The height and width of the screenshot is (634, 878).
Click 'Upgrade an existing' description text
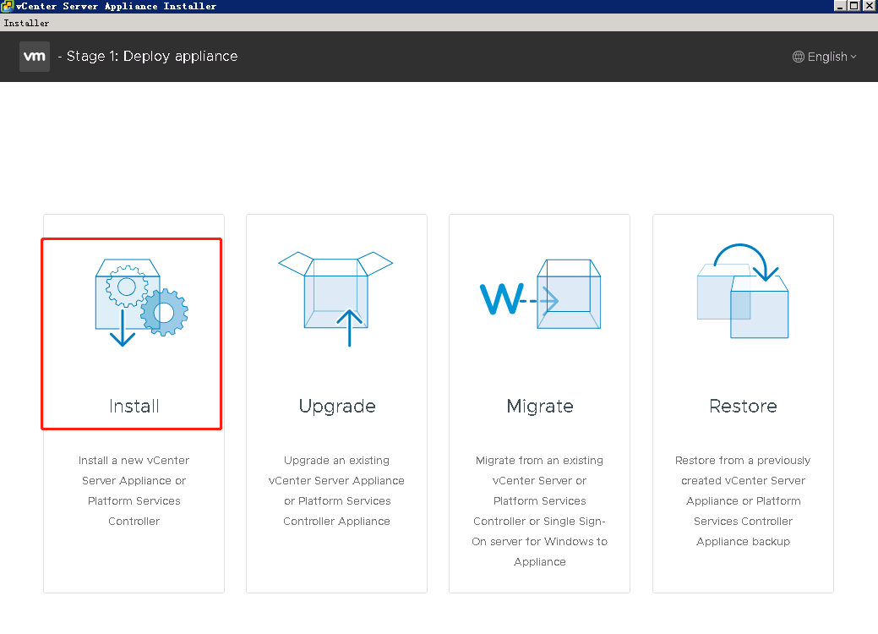[x=336, y=461]
